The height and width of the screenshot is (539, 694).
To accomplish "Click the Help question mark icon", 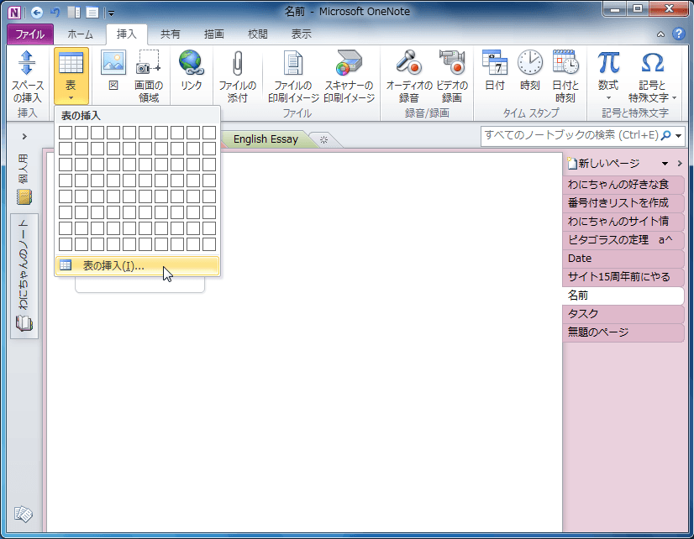I will (679, 34).
